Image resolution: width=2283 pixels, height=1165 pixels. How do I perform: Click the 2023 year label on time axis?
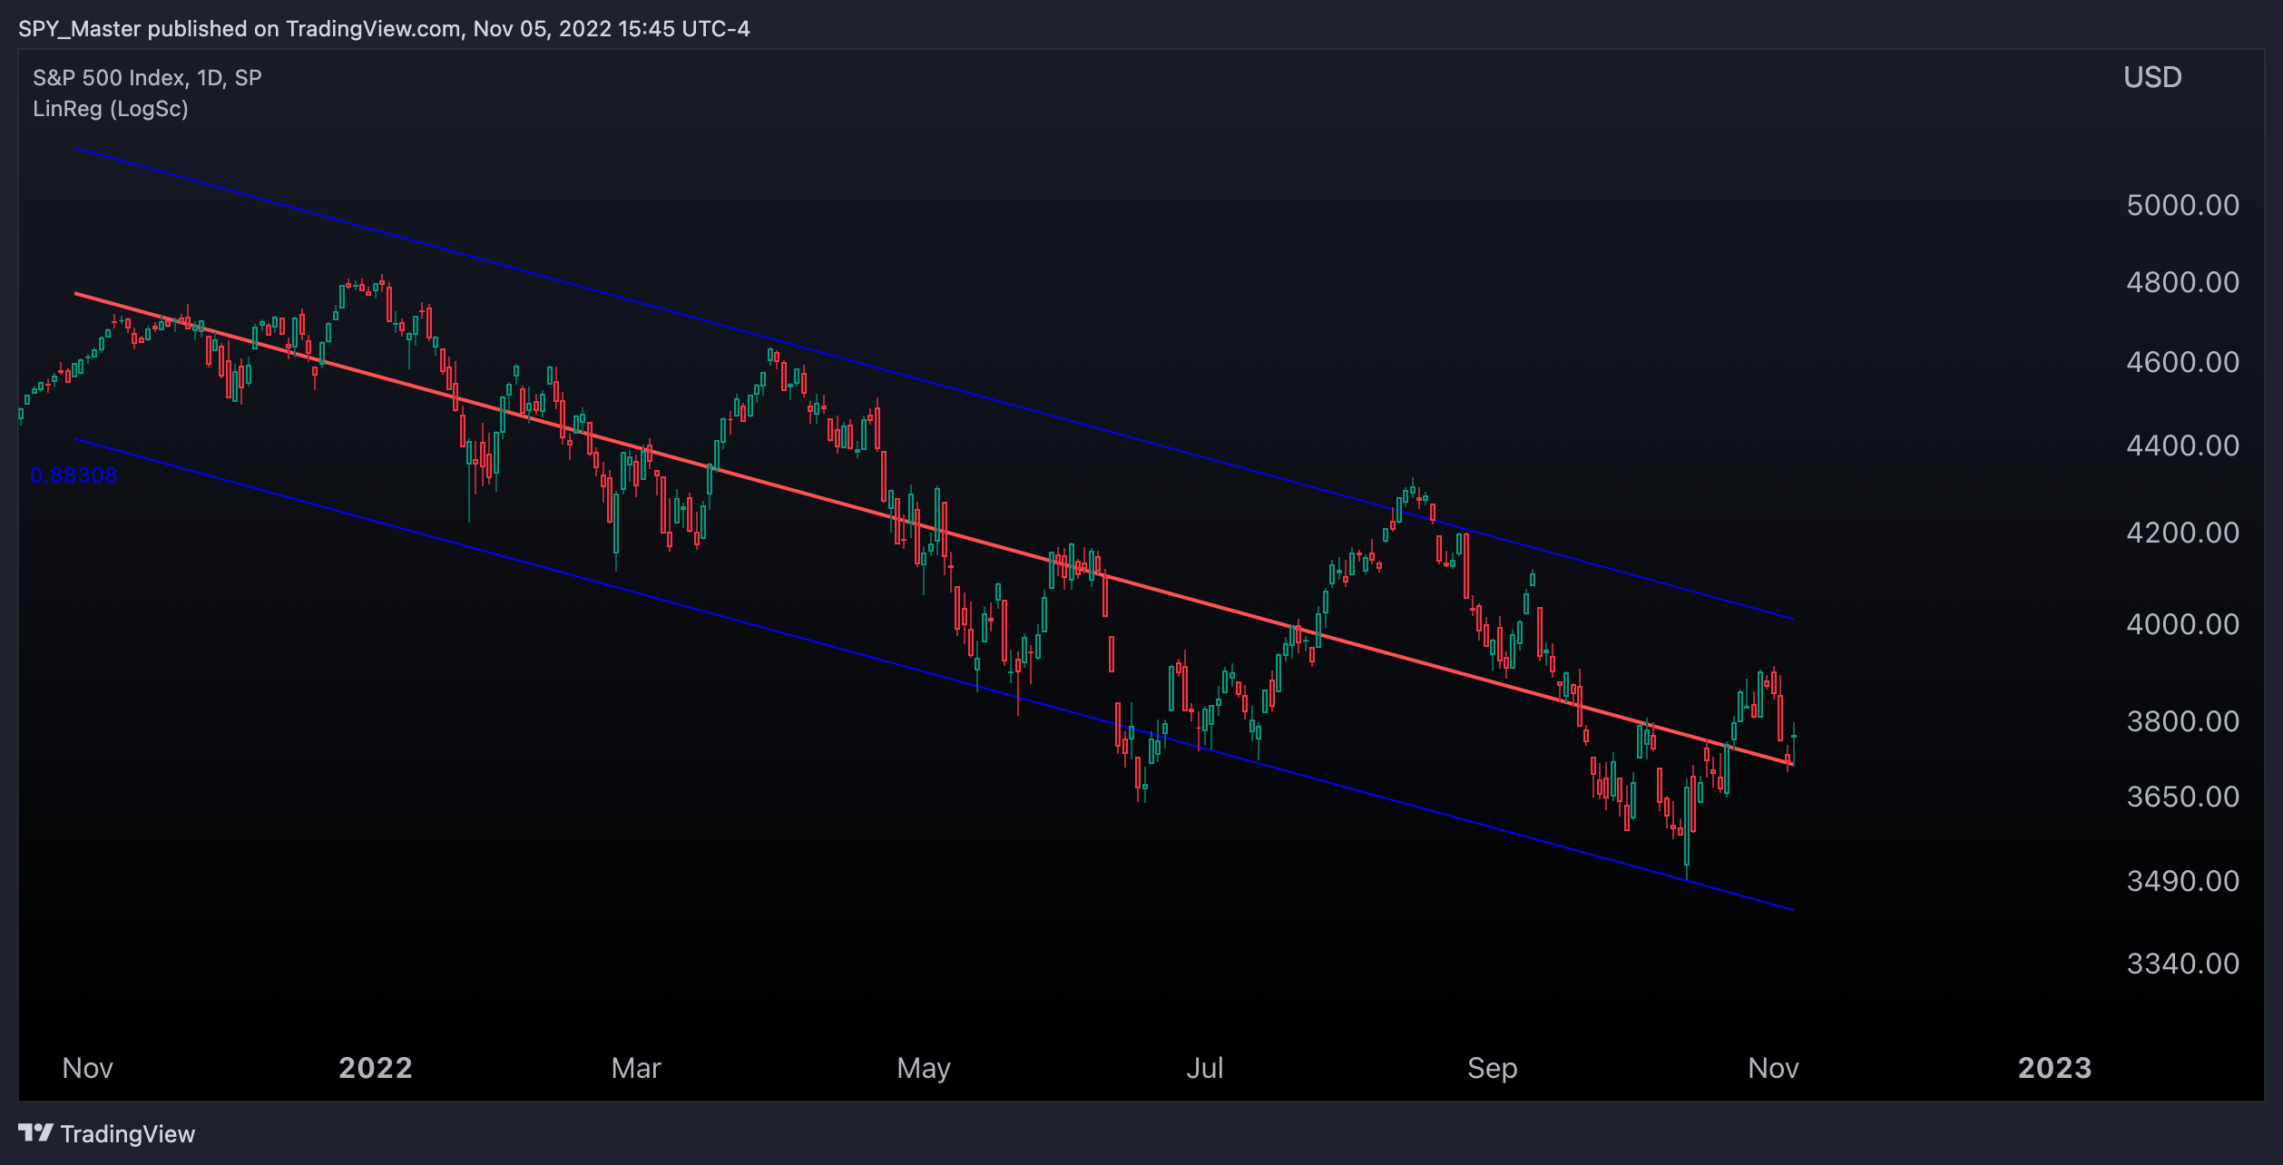[x=2054, y=1068]
